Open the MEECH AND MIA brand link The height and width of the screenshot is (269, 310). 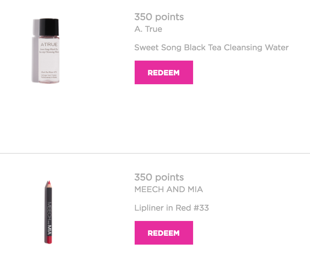pyautogui.click(x=168, y=190)
